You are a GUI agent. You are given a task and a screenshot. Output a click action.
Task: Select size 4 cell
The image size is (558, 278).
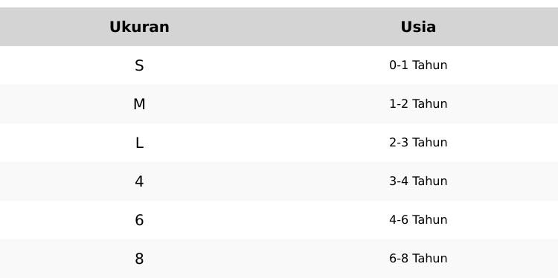coord(139,181)
